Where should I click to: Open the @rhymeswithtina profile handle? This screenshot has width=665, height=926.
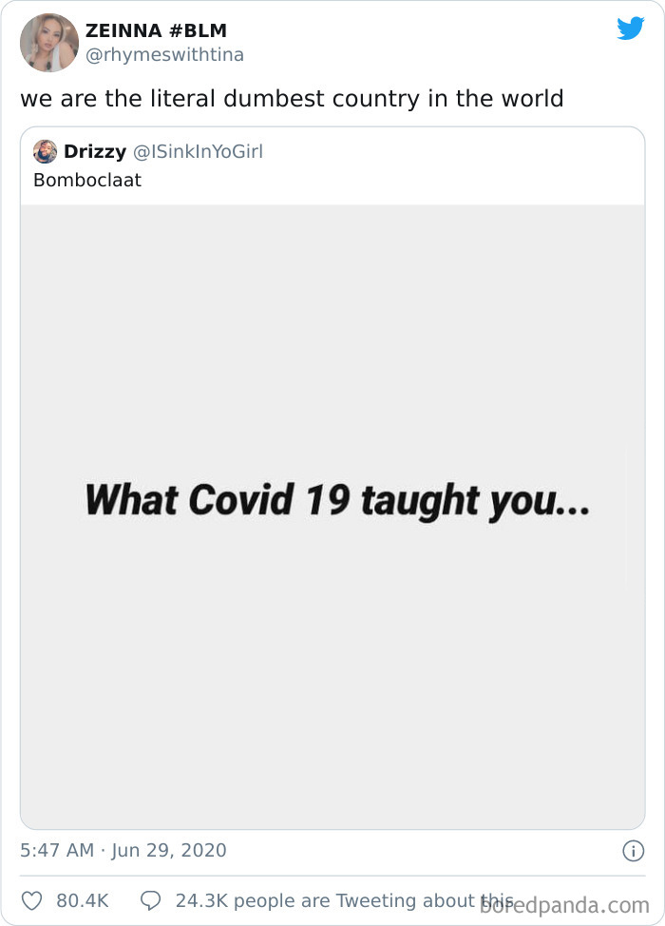pyautogui.click(x=165, y=54)
